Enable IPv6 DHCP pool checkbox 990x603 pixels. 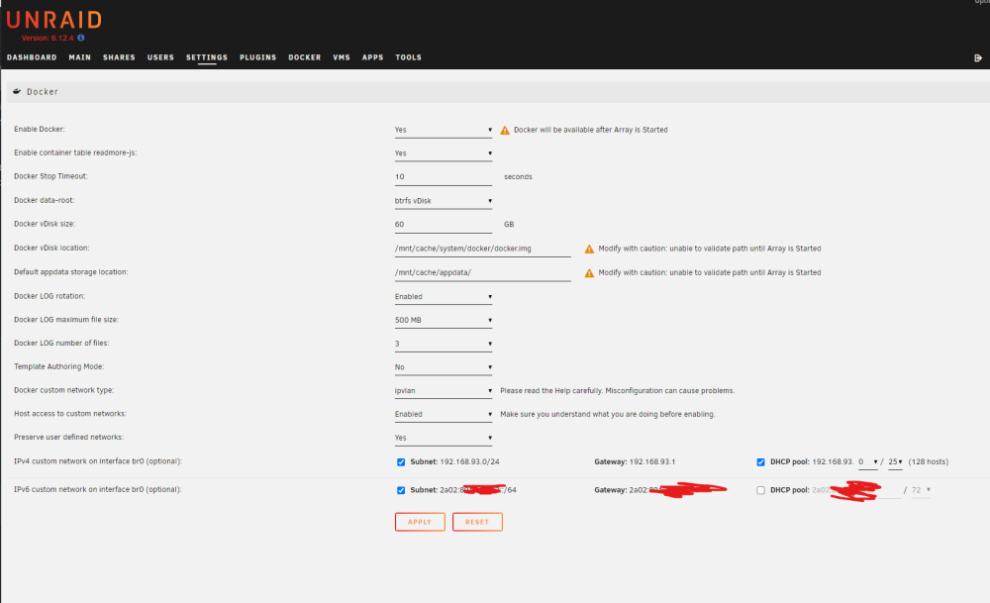[760, 490]
